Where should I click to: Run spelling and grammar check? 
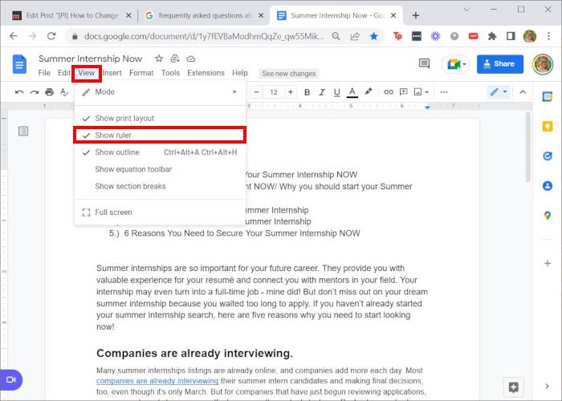coord(64,92)
